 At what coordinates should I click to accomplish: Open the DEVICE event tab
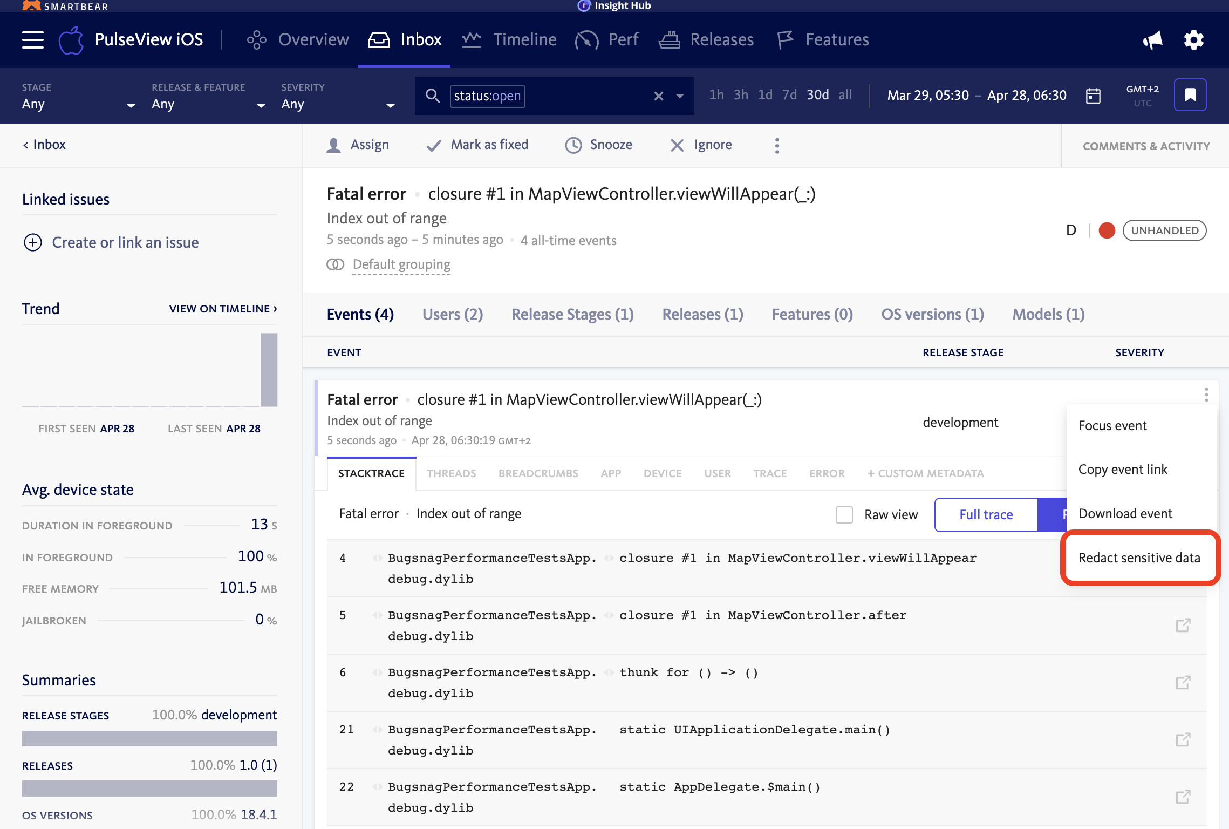click(663, 473)
